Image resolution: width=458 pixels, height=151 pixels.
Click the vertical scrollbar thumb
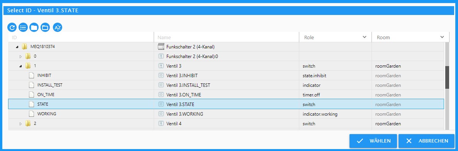tap(447, 77)
